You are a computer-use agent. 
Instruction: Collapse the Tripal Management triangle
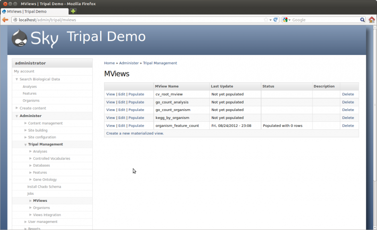tap(25, 144)
